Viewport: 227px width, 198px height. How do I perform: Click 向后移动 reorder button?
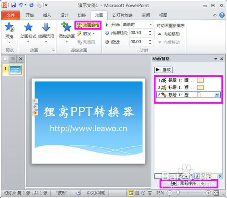tap(169, 42)
